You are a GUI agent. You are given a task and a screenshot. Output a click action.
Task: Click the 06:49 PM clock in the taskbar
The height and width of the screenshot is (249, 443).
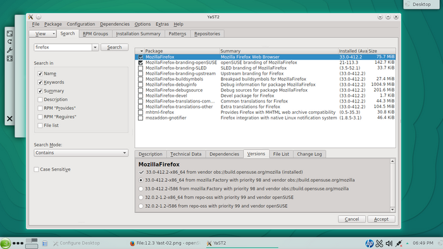pos(423,243)
